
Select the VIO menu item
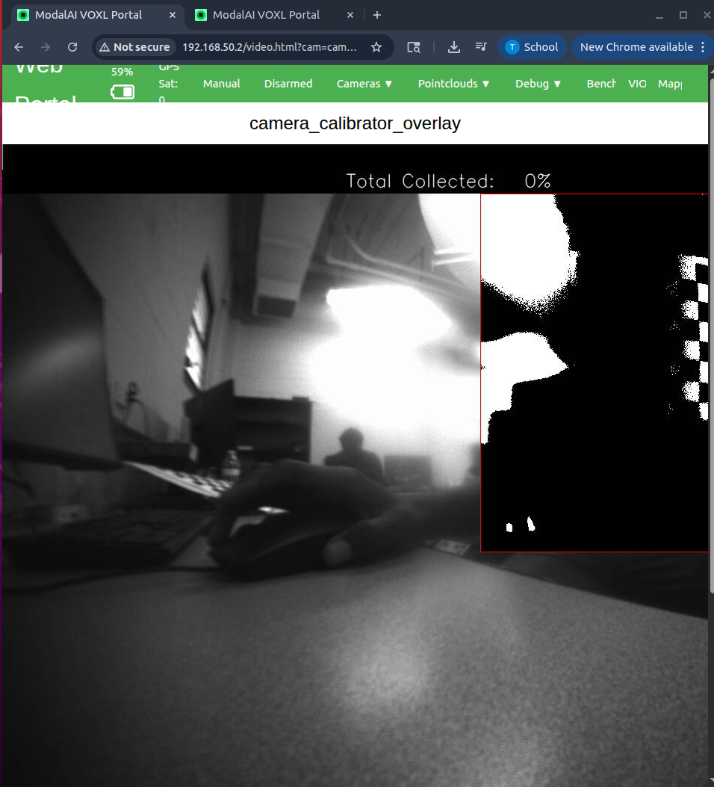[637, 83]
